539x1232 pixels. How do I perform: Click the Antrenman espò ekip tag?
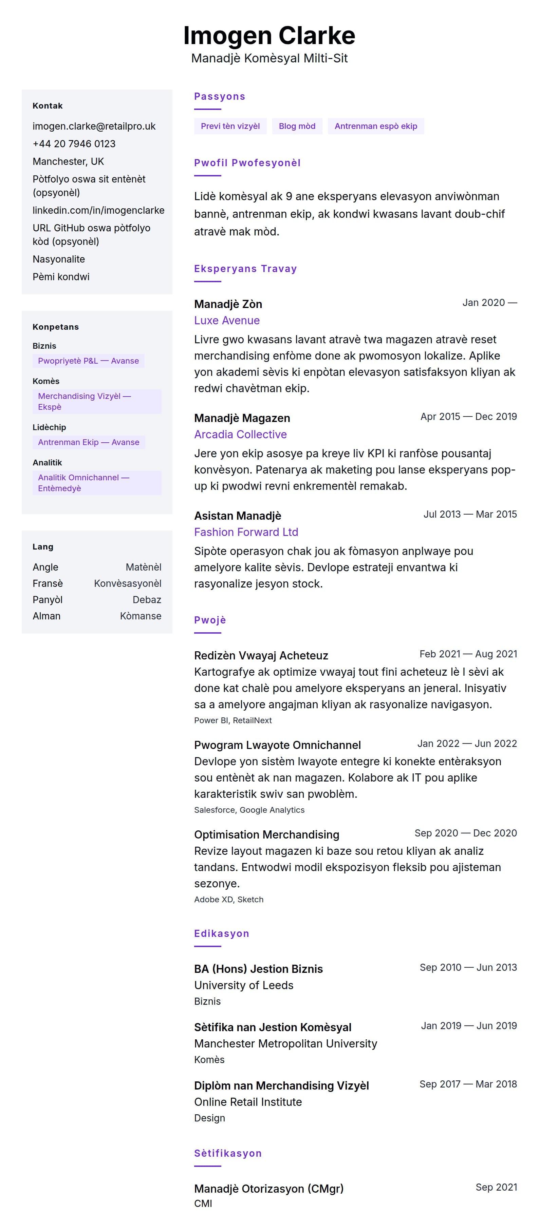pyautogui.click(x=375, y=126)
